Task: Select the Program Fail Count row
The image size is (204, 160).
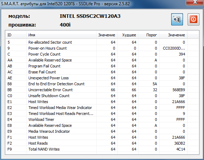Action: tap(102, 66)
